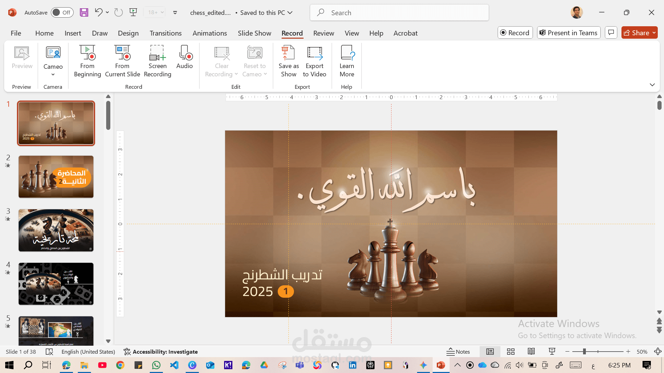Click the Present in Teams button
Image resolution: width=664 pixels, height=373 pixels.
pyautogui.click(x=569, y=33)
